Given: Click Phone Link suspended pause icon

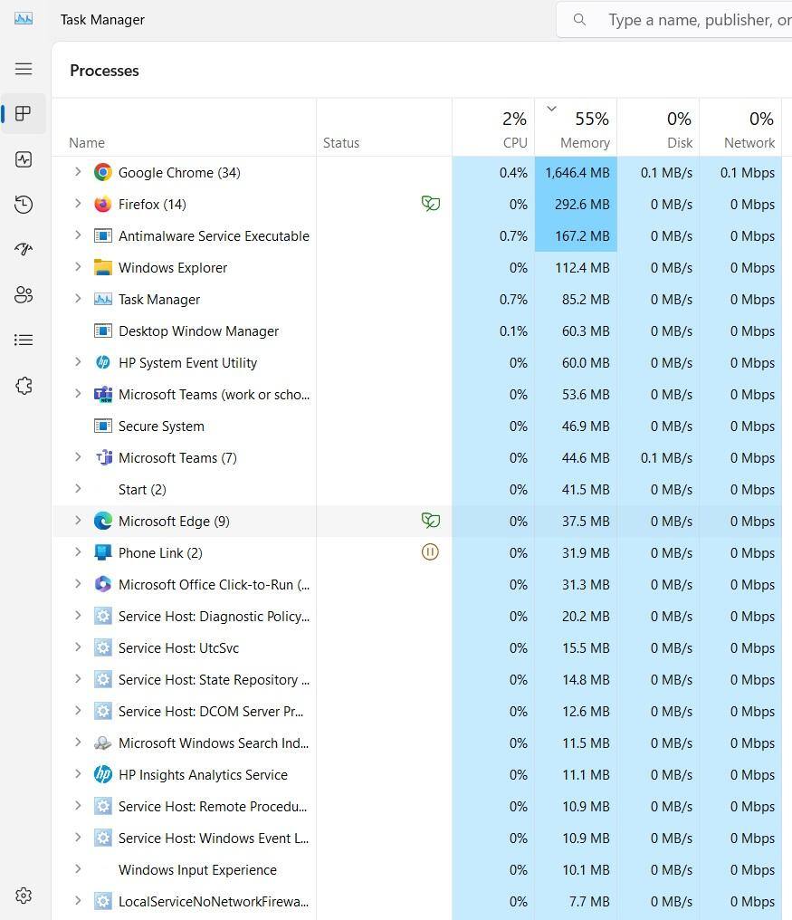Looking at the screenshot, I should click(430, 551).
